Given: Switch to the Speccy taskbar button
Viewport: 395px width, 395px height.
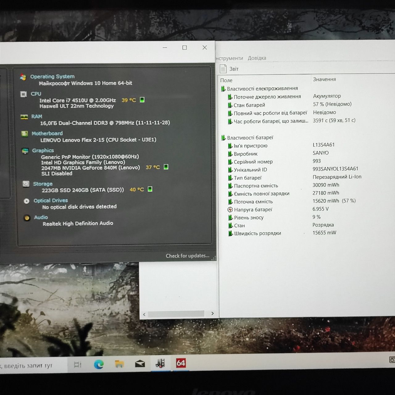Looking at the screenshot, I should tap(160, 363).
